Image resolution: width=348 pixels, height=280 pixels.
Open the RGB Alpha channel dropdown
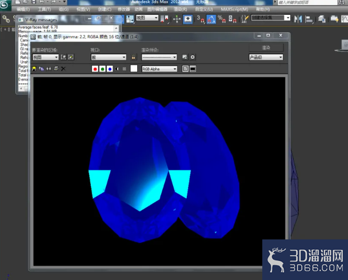tap(159, 69)
